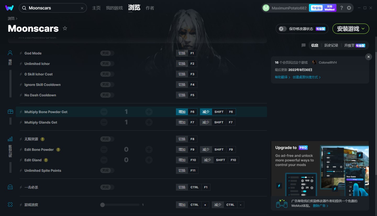Click lightning icon beside God Mode
377x216 pixels.
pos(21,53)
